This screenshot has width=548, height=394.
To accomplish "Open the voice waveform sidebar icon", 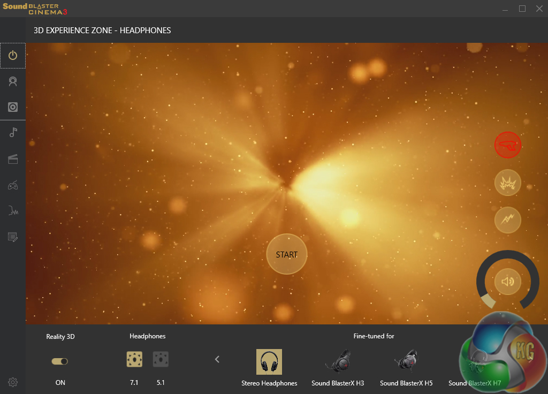I will [13, 211].
